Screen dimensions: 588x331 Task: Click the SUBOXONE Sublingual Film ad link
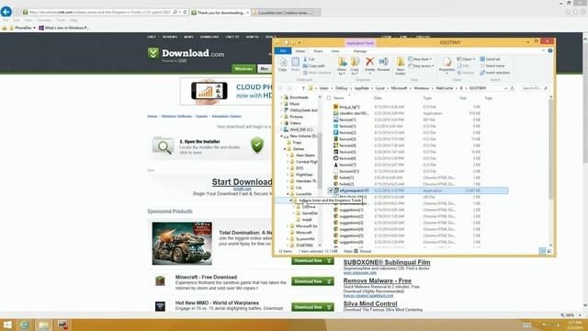387,262
